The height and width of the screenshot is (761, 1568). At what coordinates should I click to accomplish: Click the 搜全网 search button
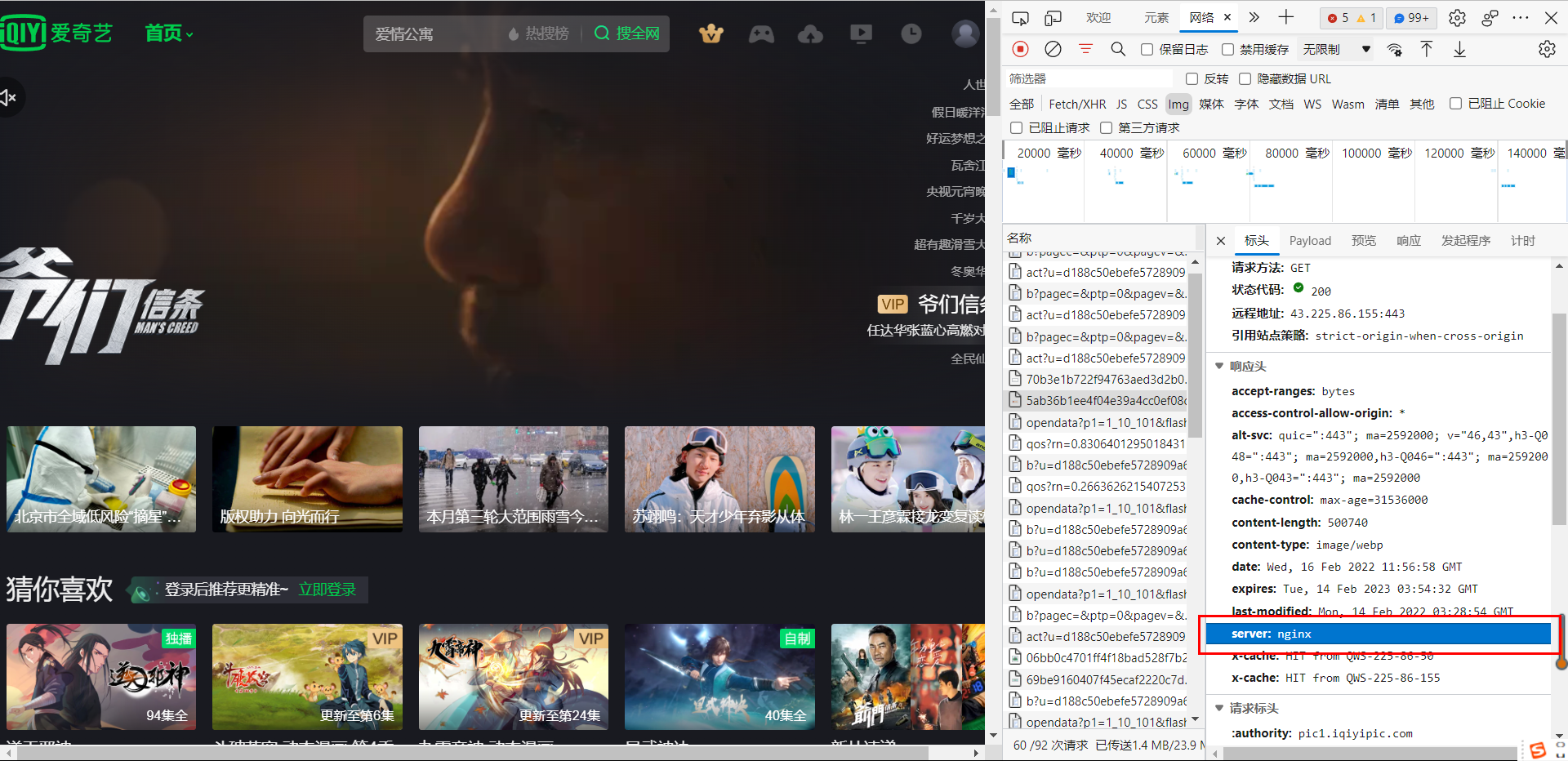click(626, 33)
